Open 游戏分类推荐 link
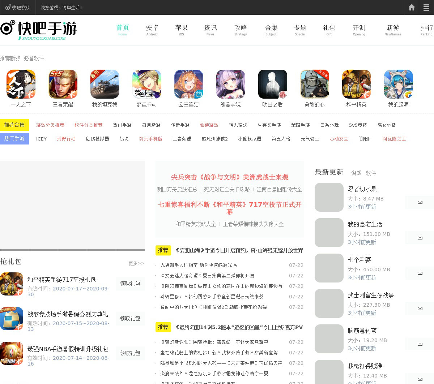The image size is (434, 384). (x=50, y=125)
